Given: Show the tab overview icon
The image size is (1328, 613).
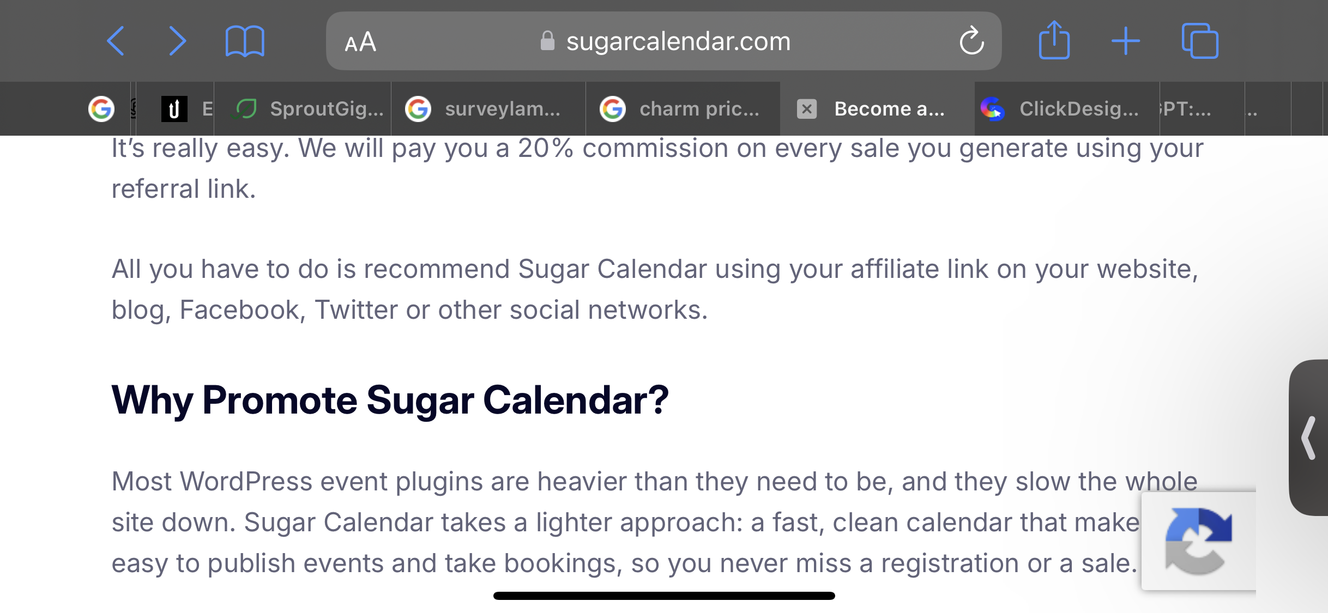Looking at the screenshot, I should click(1200, 41).
